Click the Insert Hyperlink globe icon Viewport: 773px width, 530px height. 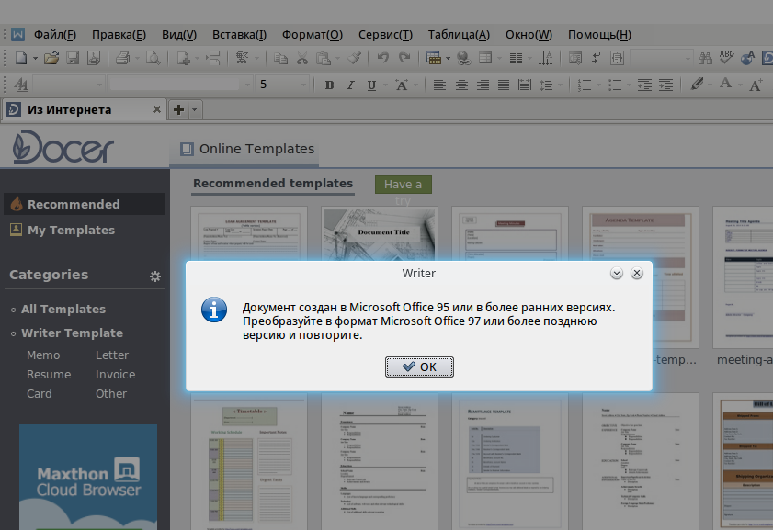(x=463, y=58)
